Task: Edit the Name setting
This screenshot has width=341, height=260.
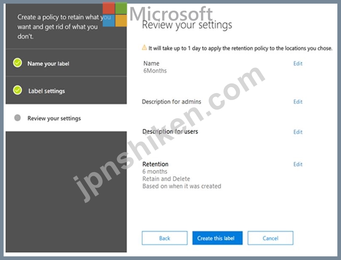Action: [x=298, y=63]
